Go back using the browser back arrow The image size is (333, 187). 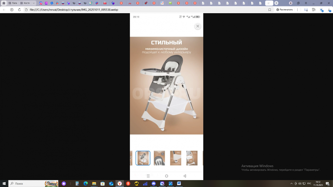tap(4, 9)
